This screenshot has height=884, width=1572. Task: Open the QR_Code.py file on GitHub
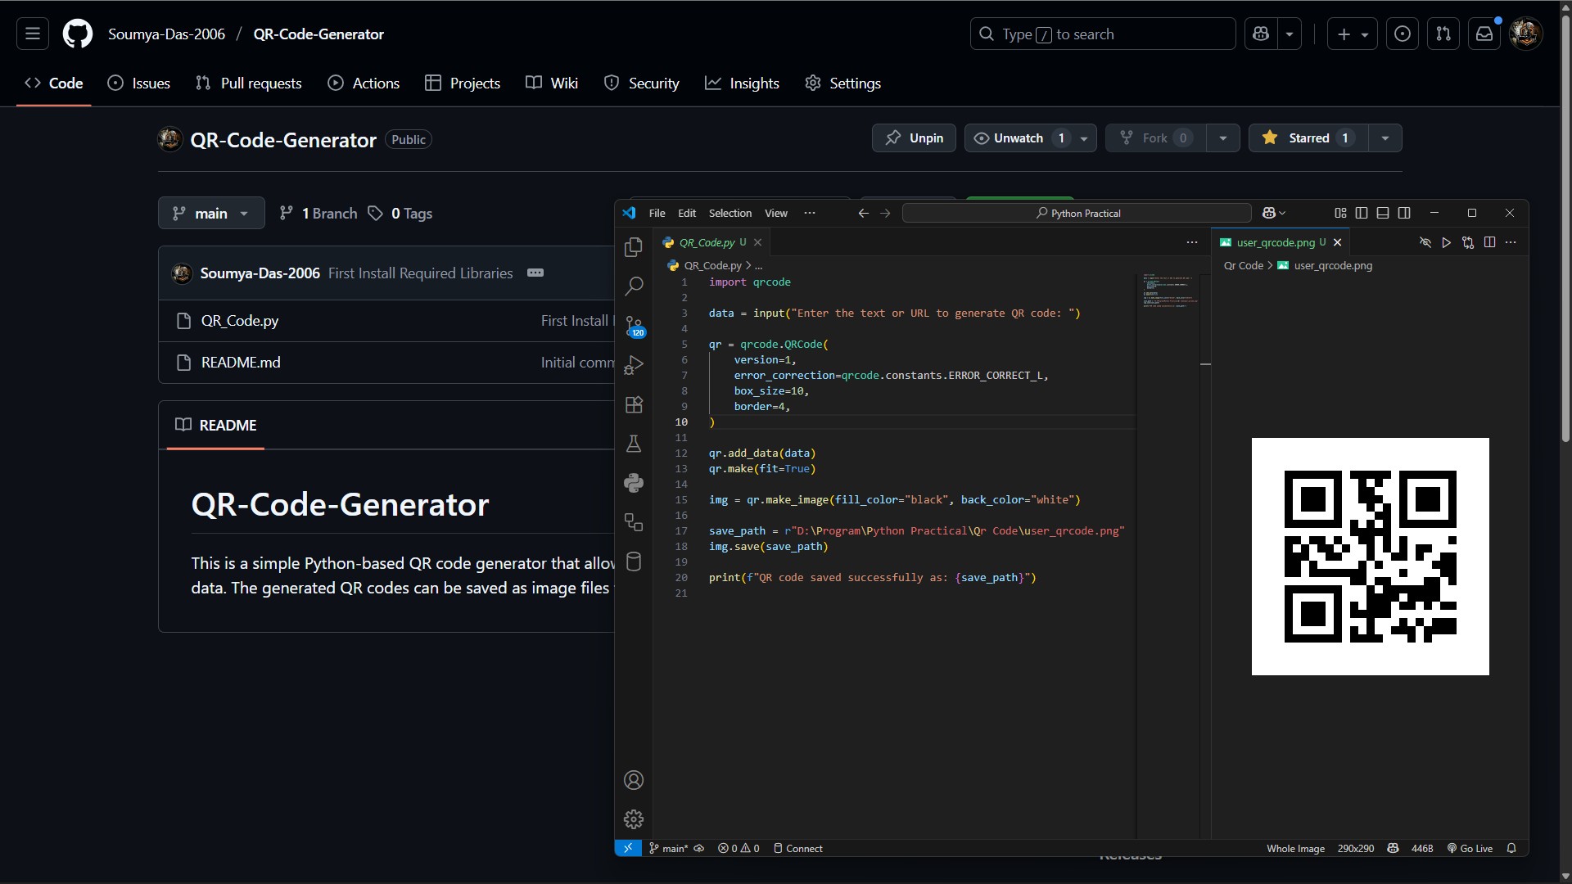(240, 321)
